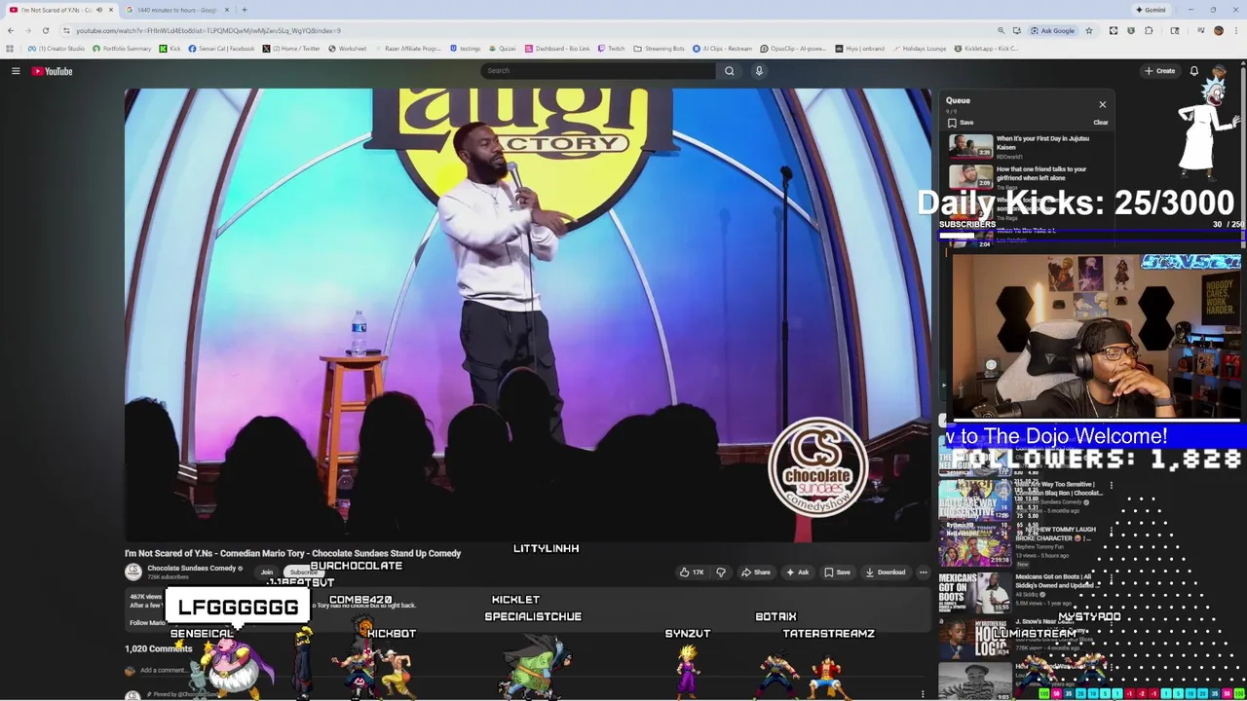Click the Ask button under video

tap(798, 572)
